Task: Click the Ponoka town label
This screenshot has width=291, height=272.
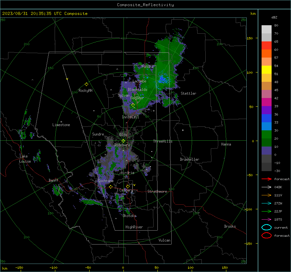Action: point(147,67)
